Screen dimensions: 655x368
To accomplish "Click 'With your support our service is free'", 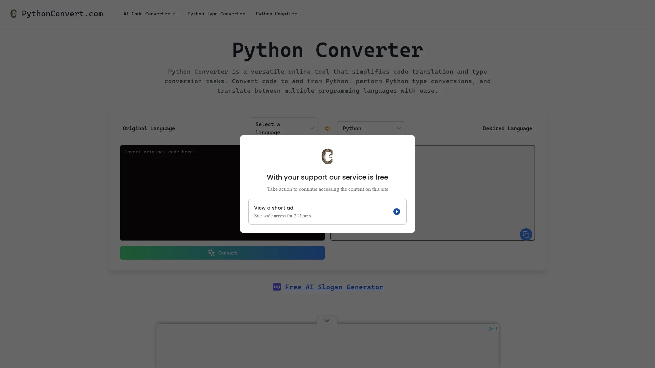I will click(x=327, y=177).
